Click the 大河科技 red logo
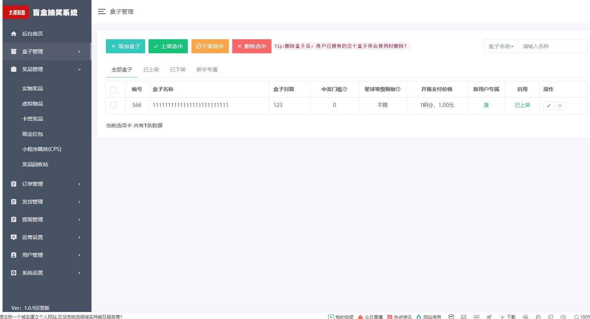 click(16, 13)
